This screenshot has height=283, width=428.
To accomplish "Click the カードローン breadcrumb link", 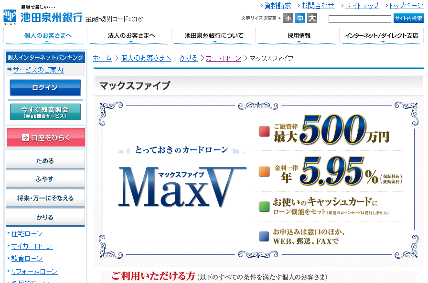I will pyautogui.click(x=224, y=58).
